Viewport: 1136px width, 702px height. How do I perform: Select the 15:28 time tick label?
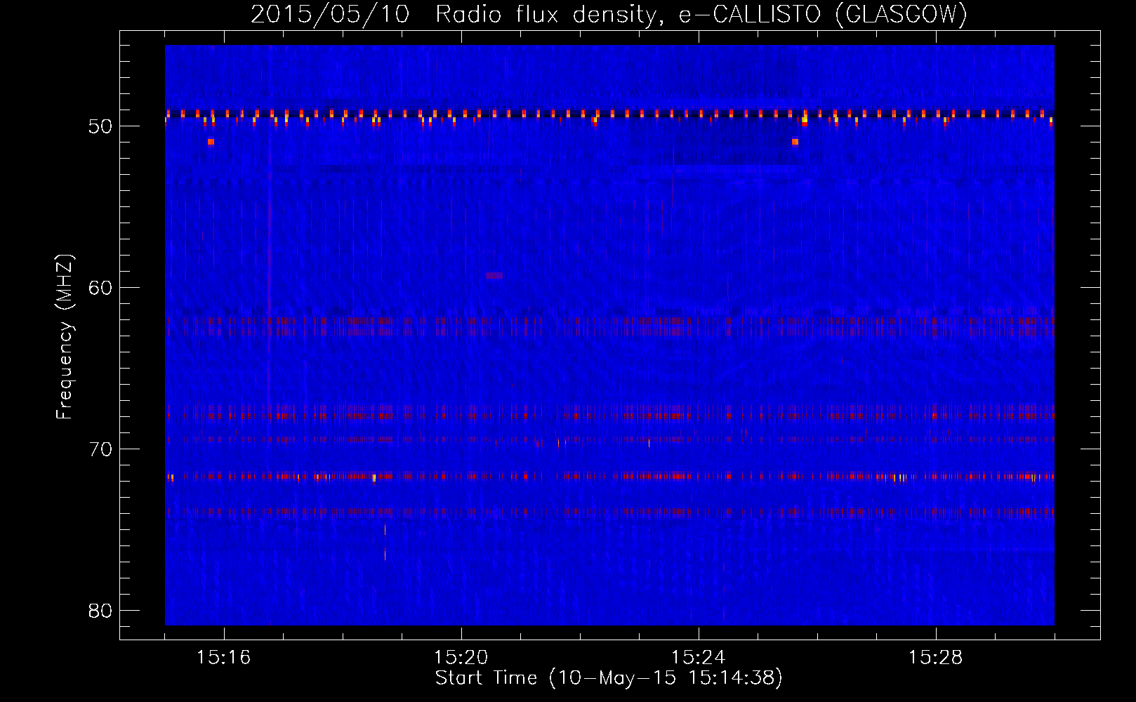pyautogui.click(x=936, y=658)
